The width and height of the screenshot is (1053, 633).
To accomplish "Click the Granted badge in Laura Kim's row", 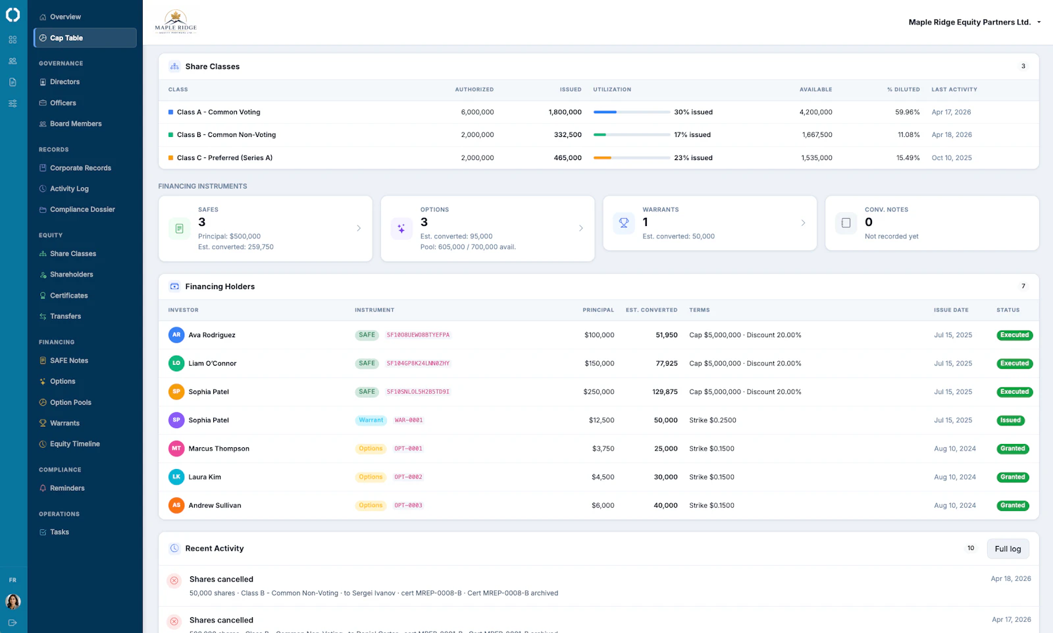I will (x=1013, y=477).
